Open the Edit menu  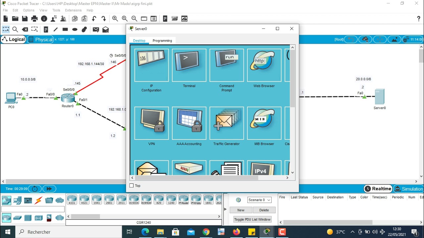pos(15,10)
